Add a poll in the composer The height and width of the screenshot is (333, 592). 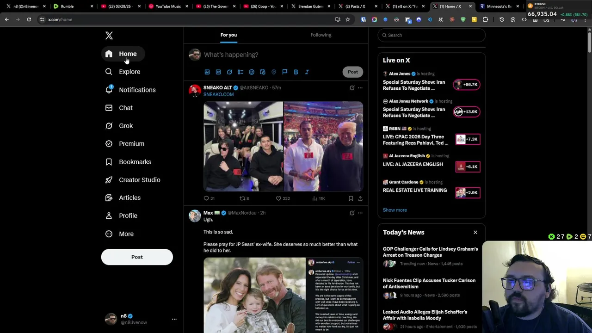pos(240,72)
